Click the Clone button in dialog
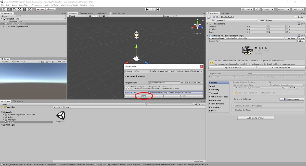This screenshot has width=306, height=166. coord(144,96)
